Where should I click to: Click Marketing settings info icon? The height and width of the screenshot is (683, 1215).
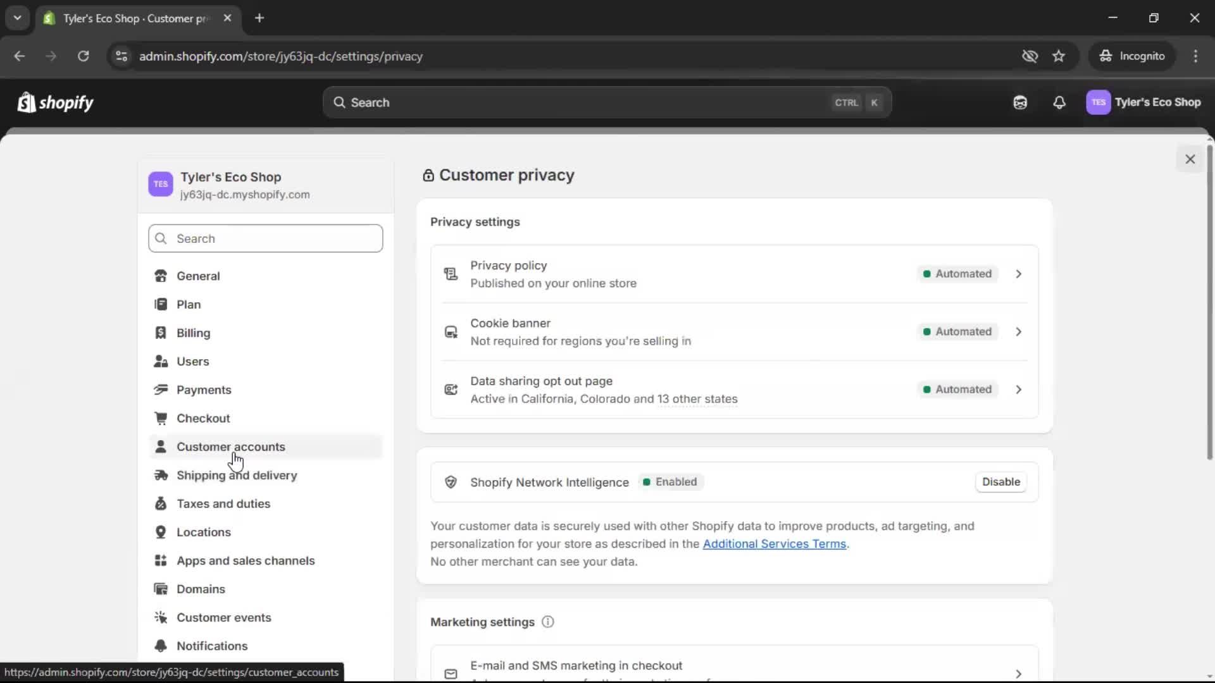pos(548,622)
